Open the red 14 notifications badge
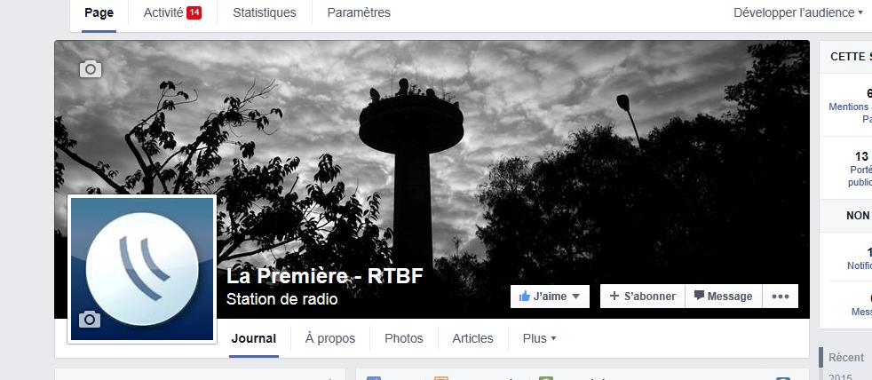The image size is (872, 380). pos(194,12)
